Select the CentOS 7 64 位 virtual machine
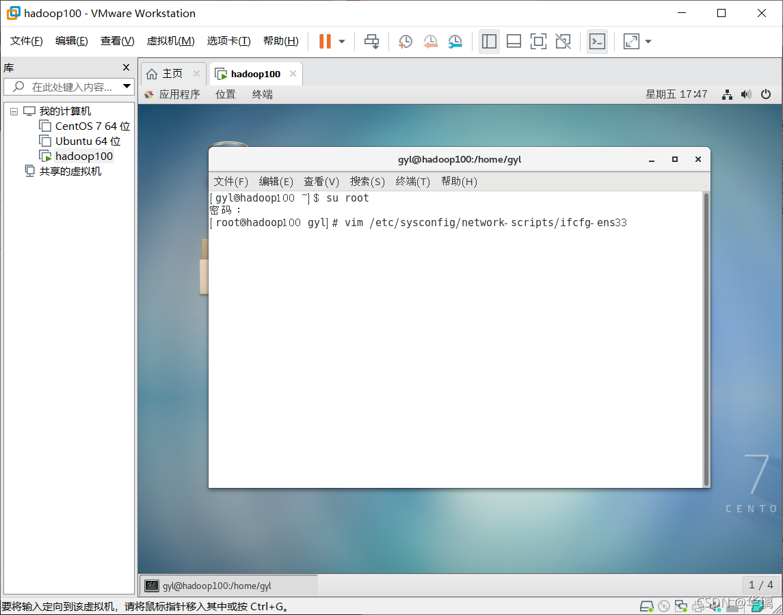Image resolution: width=783 pixels, height=615 pixels. pos(92,126)
